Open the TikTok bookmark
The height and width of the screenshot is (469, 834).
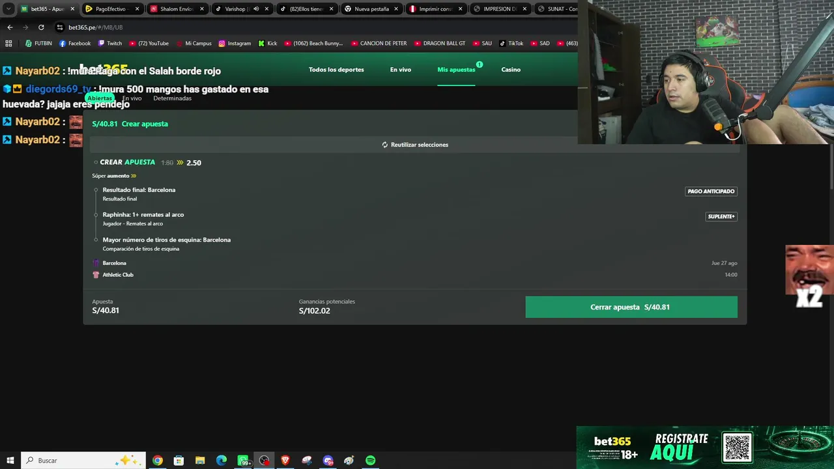click(x=511, y=44)
